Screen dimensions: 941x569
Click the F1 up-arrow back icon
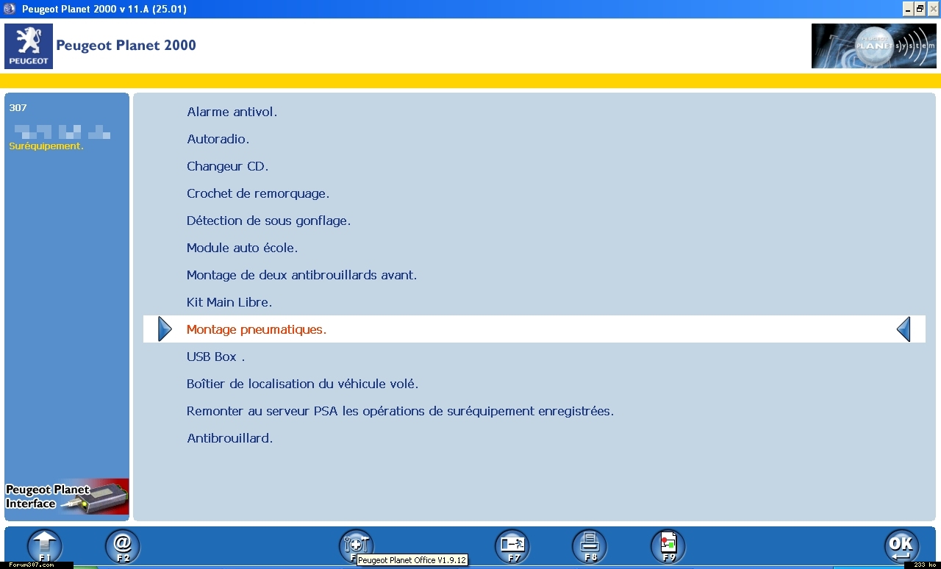[x=45, y=546]
